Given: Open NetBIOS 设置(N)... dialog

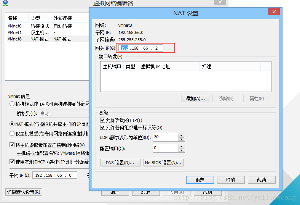Looking at the screenshot, I should [163, 163].
